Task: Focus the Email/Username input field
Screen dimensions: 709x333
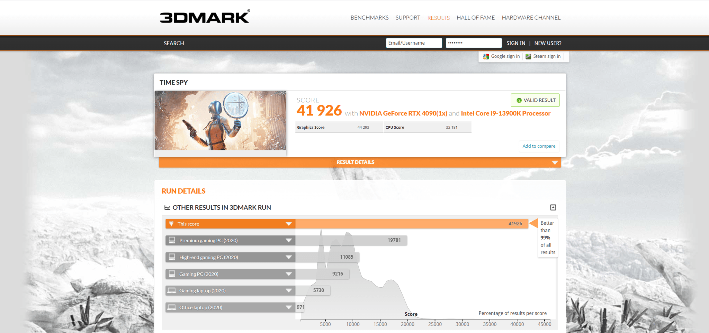Action: tap(414, 43)
